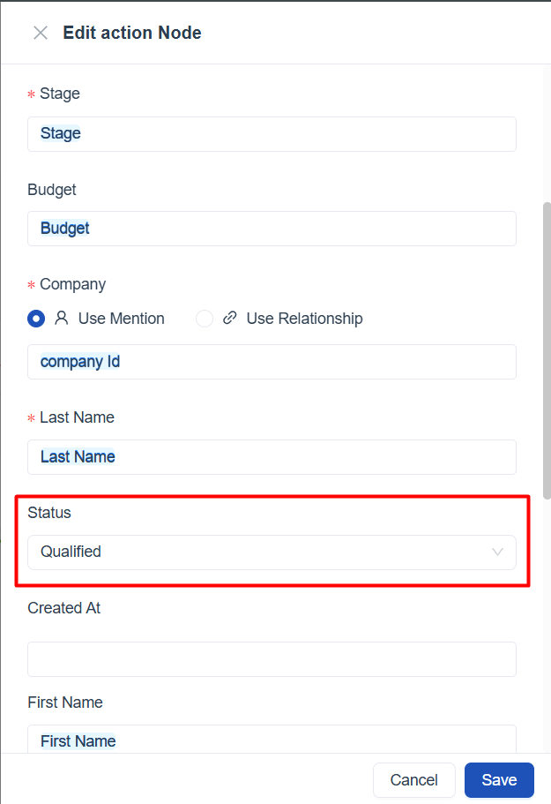551x804 pixels.
Task: Select the Use Mention radio button
Action: pyautogui.click(x=35, y=319)
